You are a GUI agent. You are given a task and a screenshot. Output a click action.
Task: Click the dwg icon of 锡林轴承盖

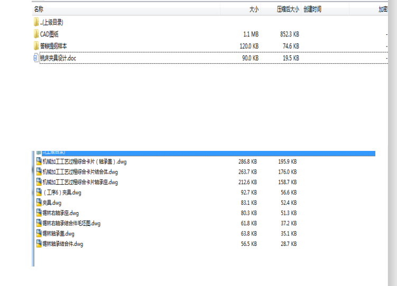(39, 233)
